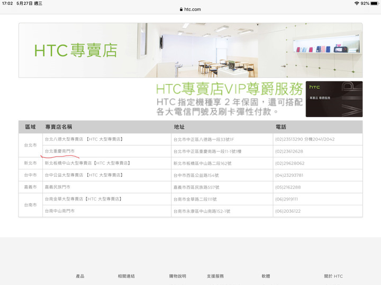Call phone number (05)2162288
This screenshot has height=285, width=381.
(x=288, y=187)
